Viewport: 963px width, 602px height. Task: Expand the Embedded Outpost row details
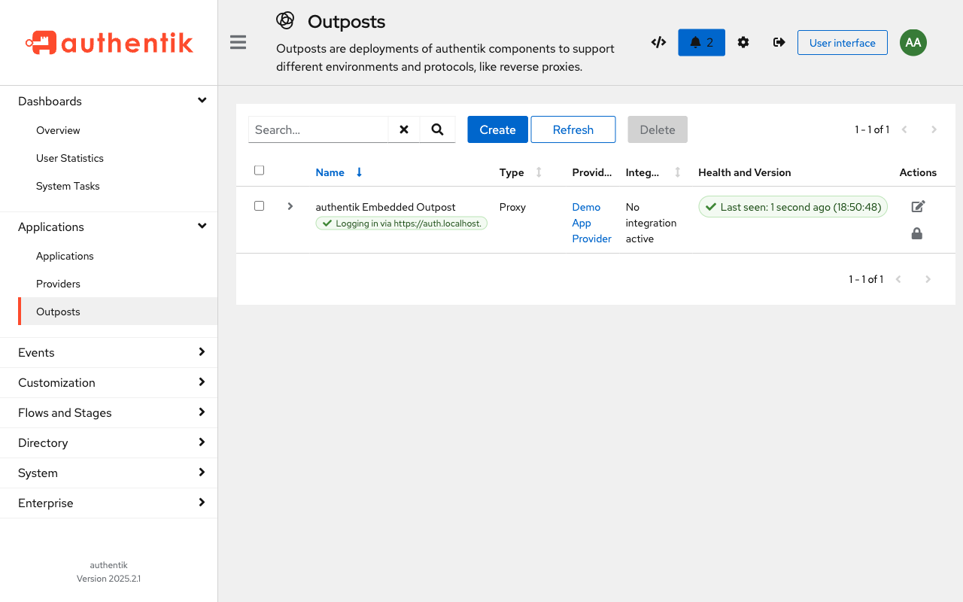290,206
